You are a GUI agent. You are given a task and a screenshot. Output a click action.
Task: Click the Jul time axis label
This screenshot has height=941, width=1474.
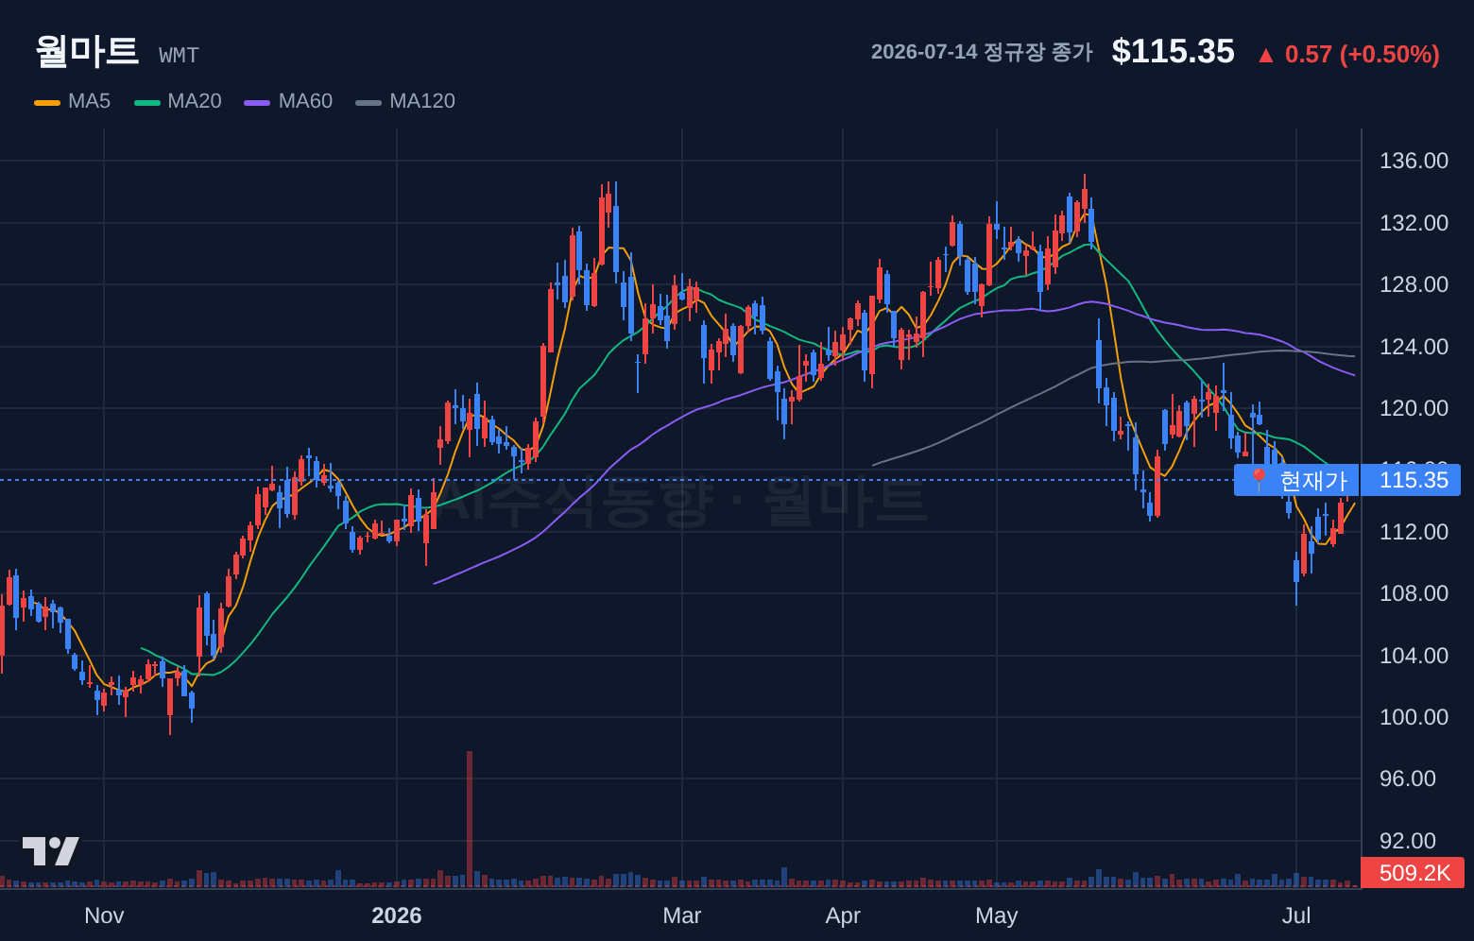[x=1296, y=915]
